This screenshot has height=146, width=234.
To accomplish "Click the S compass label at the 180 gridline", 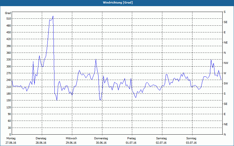I will pyautogui.click(x=225, y=94).
